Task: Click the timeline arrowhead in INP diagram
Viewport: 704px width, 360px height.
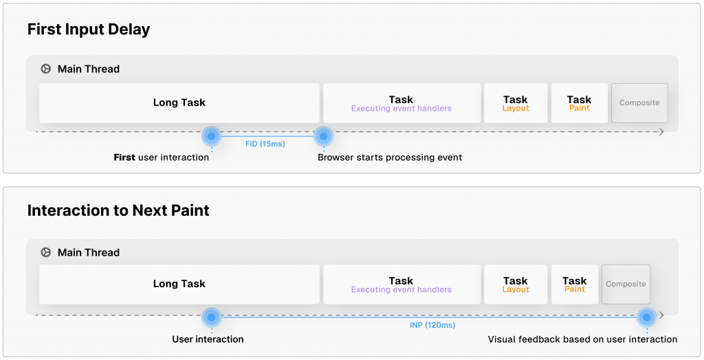Action: [x=661, y=316]
